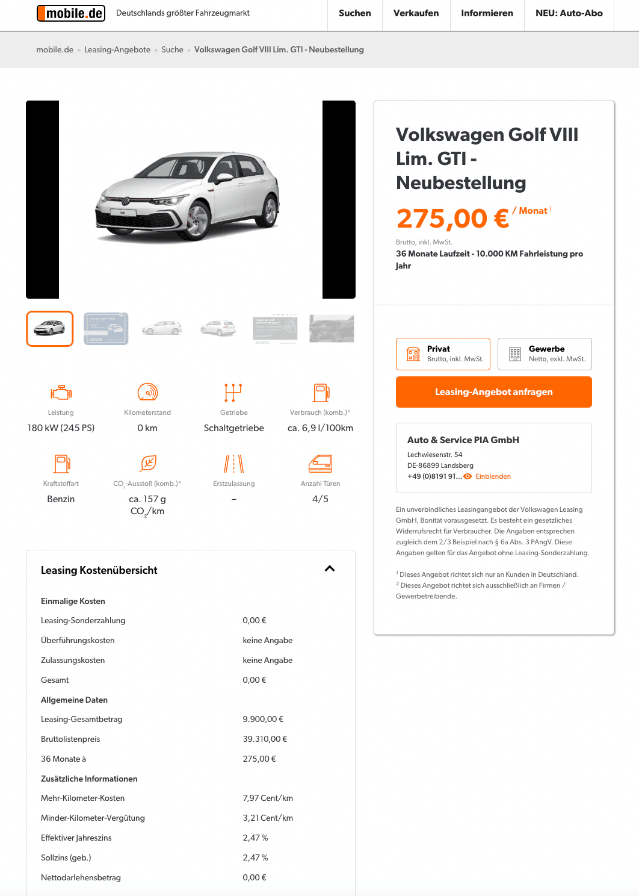Click the Kilometerstand speedometer icon
The height and width of the screenshot is (896, 639).
[147, 393]
